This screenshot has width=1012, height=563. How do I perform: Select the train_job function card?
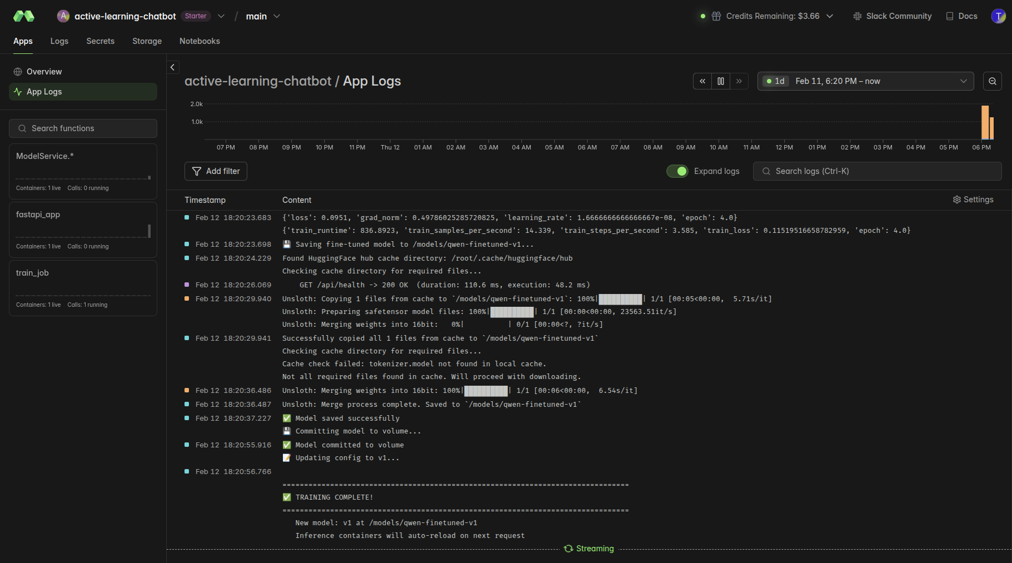[83, 288]
